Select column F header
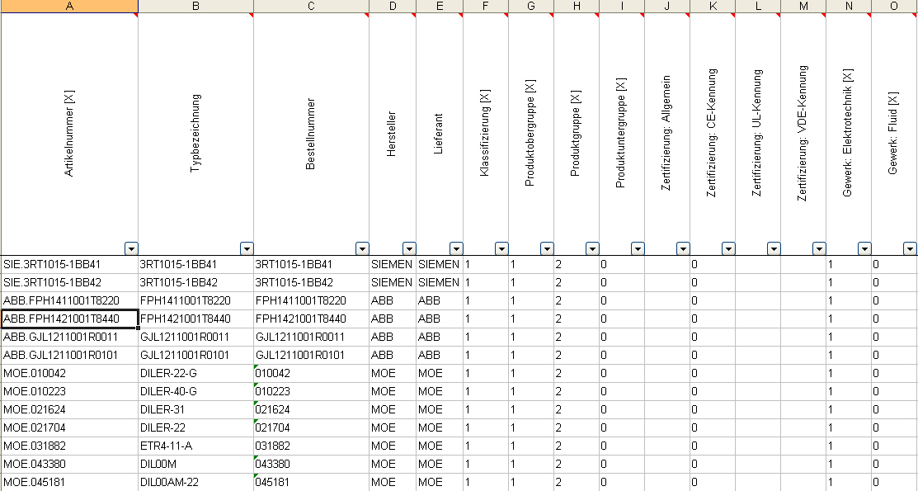 click(x=486, y=6)
